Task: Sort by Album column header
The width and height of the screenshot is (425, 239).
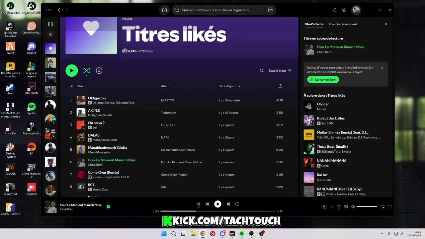Action: click(166, 86)
